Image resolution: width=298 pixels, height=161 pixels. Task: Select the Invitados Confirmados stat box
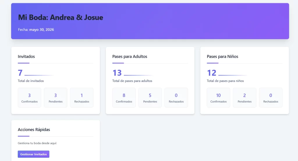click(29, 98)
